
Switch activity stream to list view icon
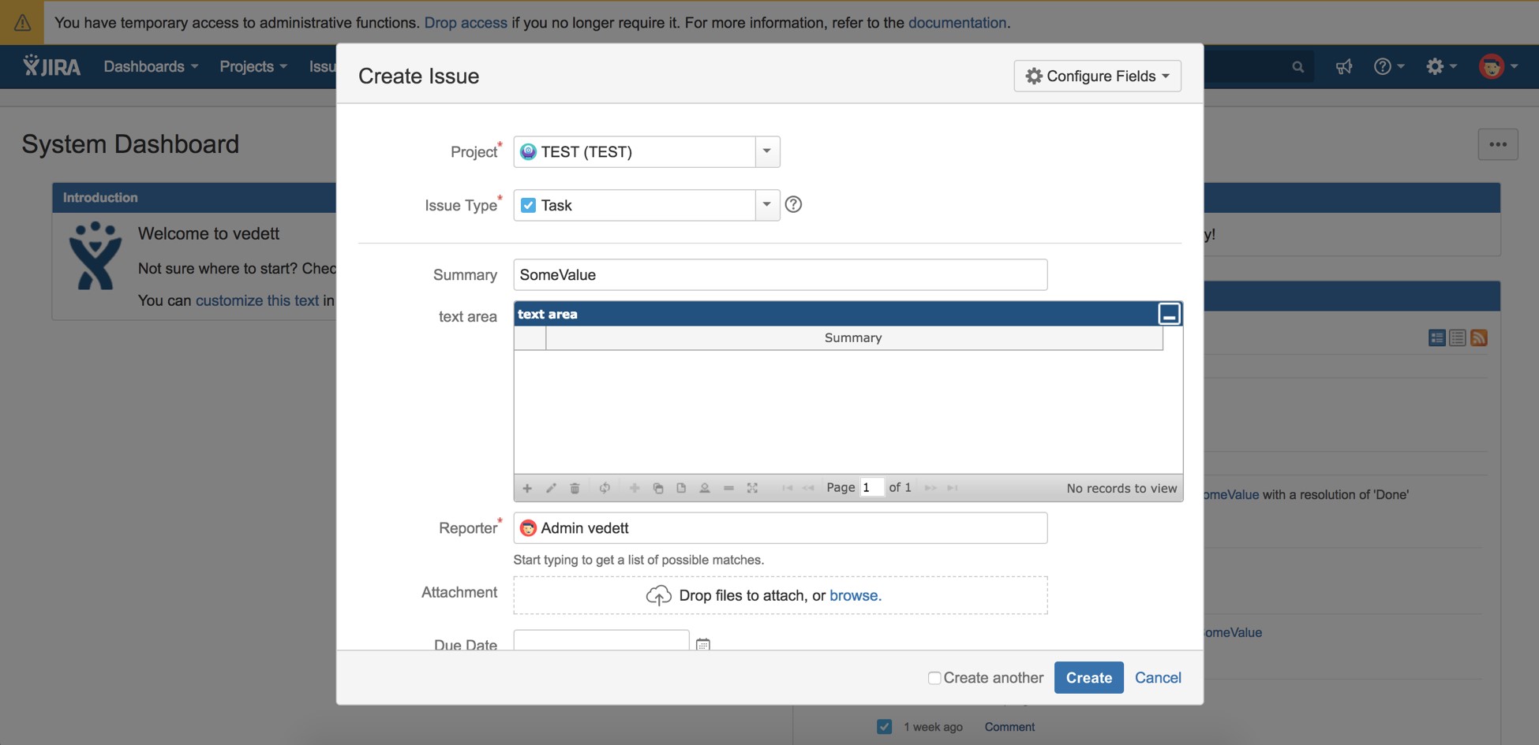[1458, 338]
